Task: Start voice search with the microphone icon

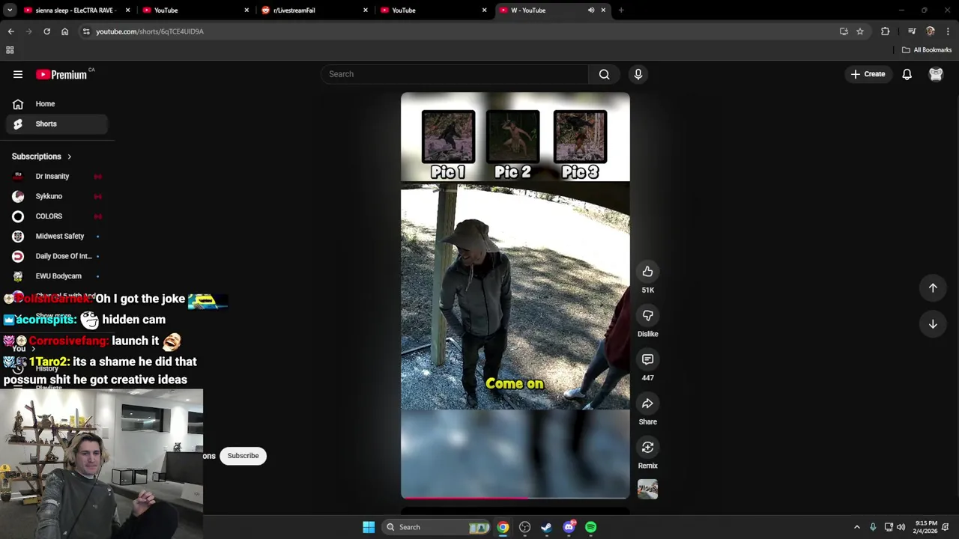Action: (x=638, y=74)
